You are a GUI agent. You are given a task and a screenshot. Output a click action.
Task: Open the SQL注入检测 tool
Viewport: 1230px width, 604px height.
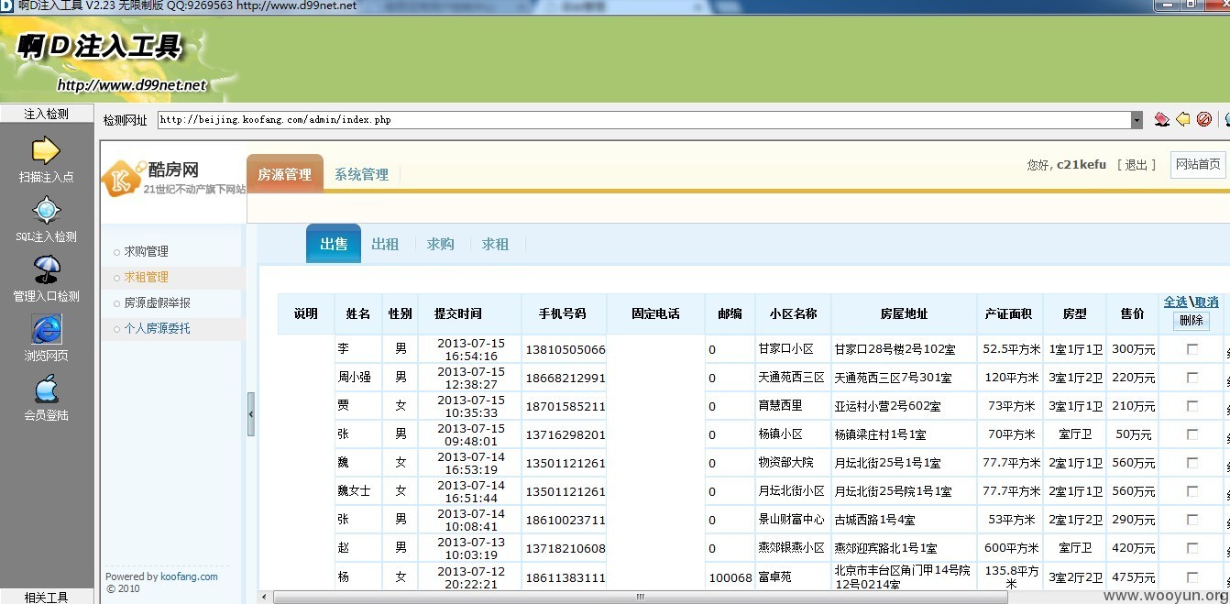click(x=46, y=219)
